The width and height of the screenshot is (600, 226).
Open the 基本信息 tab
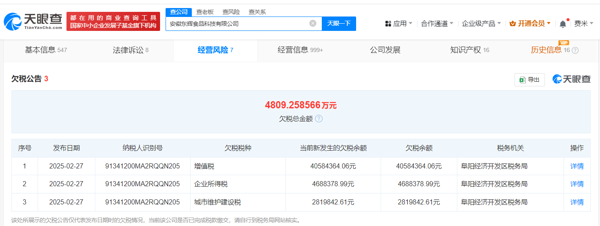click(46, 50)
